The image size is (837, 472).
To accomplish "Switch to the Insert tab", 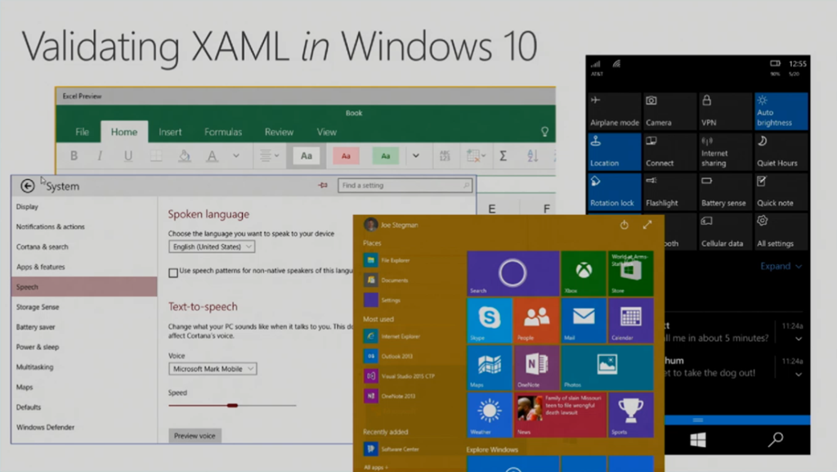I will (170, 132).
